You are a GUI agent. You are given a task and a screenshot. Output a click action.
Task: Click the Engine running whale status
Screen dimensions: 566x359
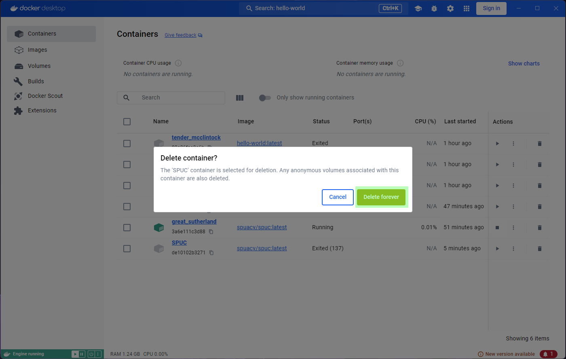click(x=24, y=354)
